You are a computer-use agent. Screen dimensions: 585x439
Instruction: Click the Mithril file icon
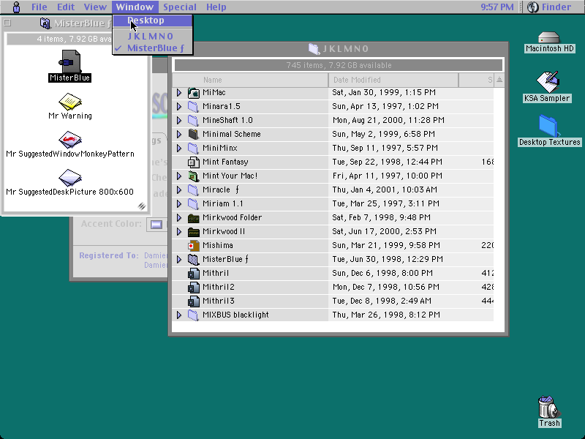(193, 273)
